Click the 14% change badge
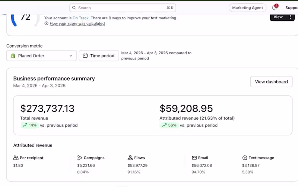Screen dimensions: 298x187 (30, 125)
